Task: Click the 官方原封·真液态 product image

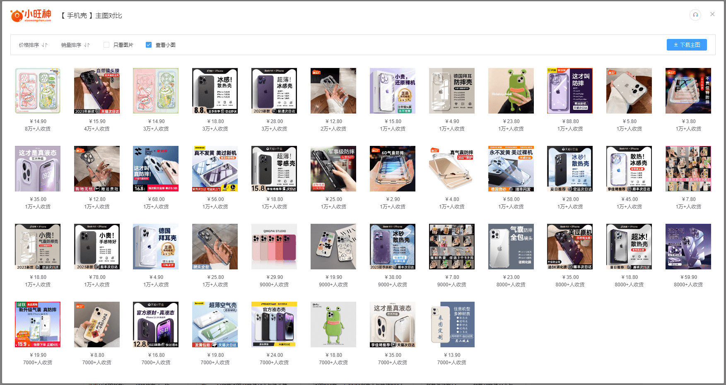Action: (156, 324)
